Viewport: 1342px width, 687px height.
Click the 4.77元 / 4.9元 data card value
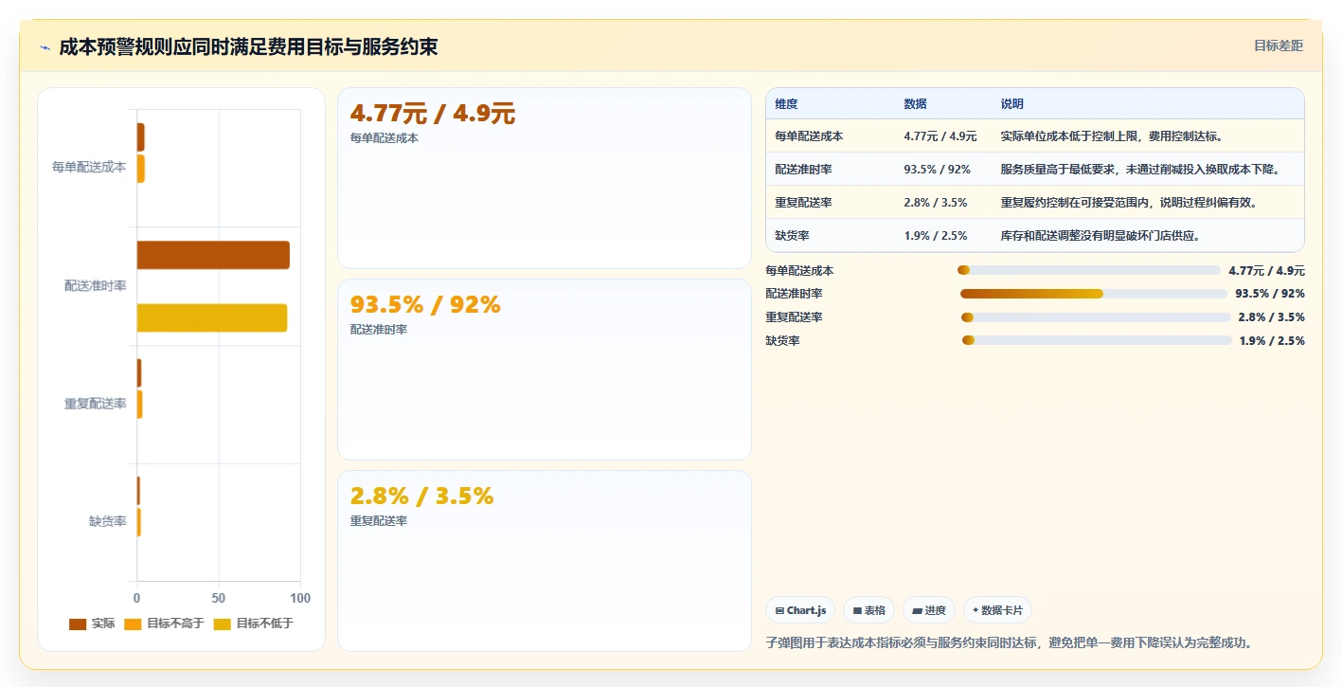pos(433,114)
